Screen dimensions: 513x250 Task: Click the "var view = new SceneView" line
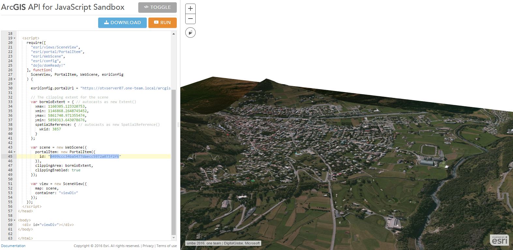click(x=59, y=184)
